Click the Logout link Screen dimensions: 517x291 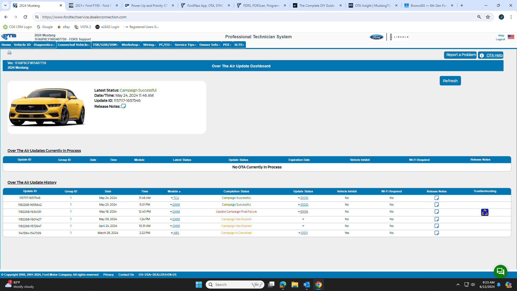500,39
